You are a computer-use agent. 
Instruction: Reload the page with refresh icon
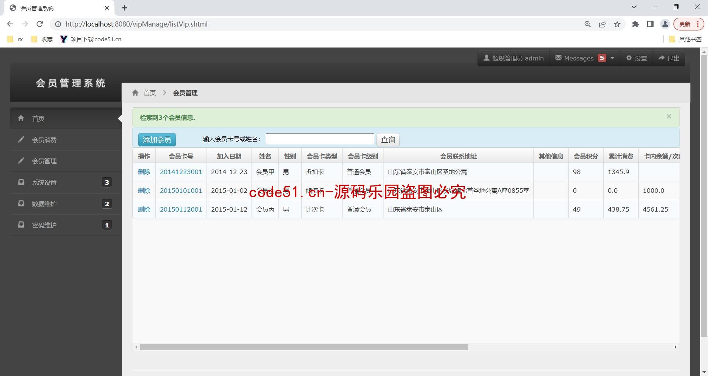pos(40,24)
